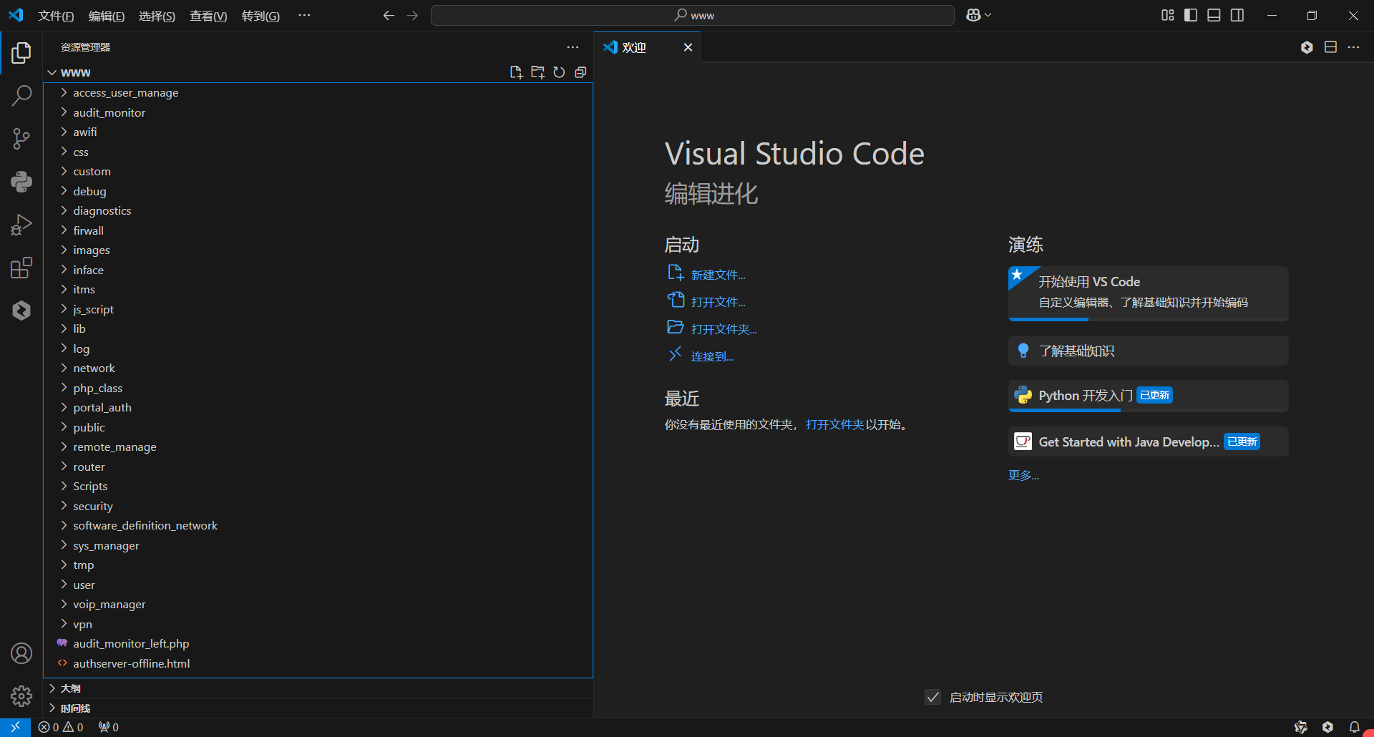The width and height of the screenshot is (1374, 737).
Task: Click the www search command box
Action: click(x=692, y=15)
